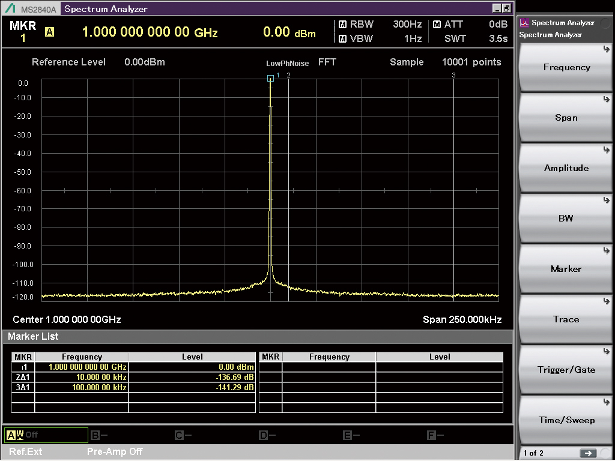
Task: Open the Frequency menu button
Action: click(566, 67)
